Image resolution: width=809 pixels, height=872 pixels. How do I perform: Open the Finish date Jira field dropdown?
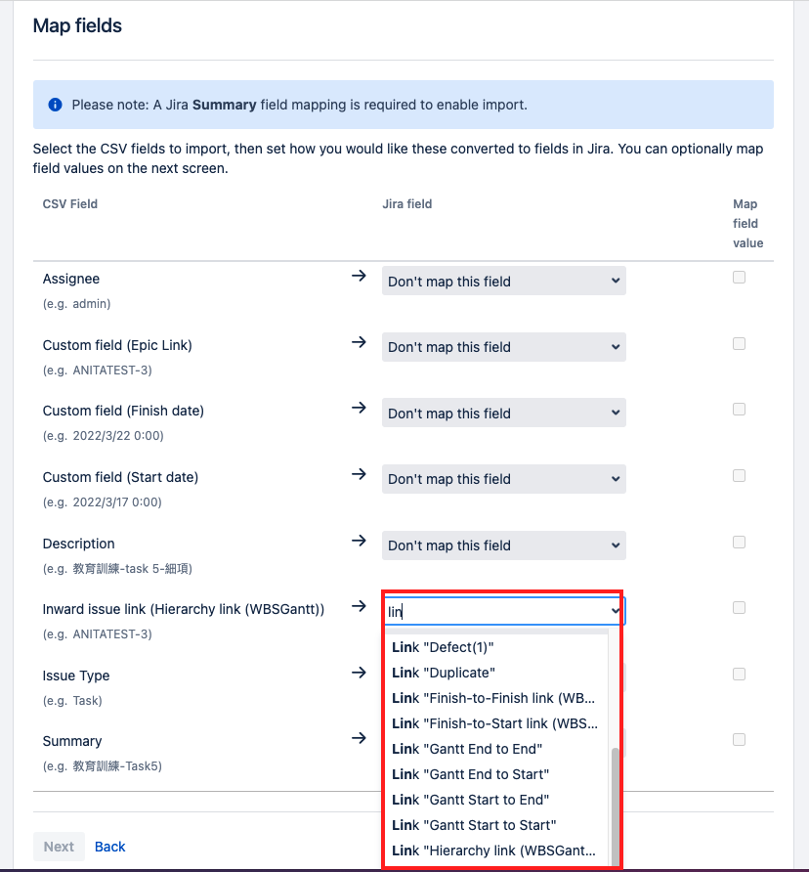(x=504, y=413)
